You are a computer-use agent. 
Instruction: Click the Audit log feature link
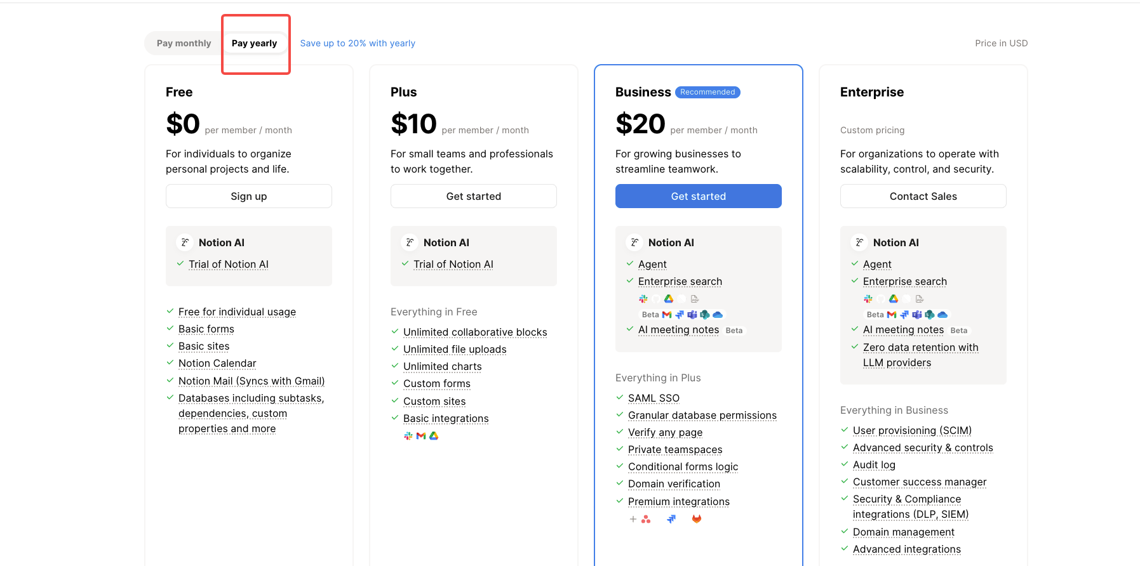click(x=874, y=464)
